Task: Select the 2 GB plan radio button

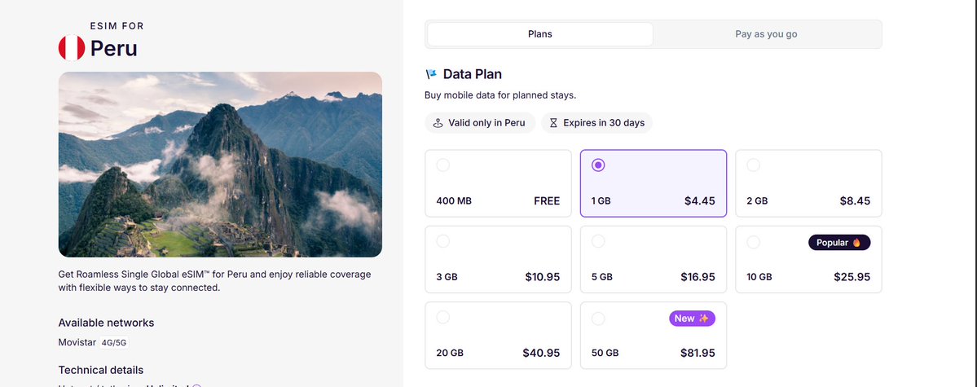Action: tap(753, 165)
